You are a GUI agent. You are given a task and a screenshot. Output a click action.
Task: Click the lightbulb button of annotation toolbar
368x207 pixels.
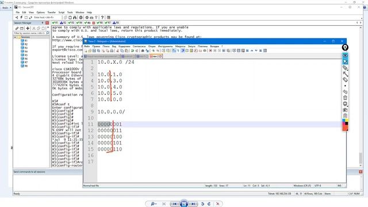click(345, 47)
